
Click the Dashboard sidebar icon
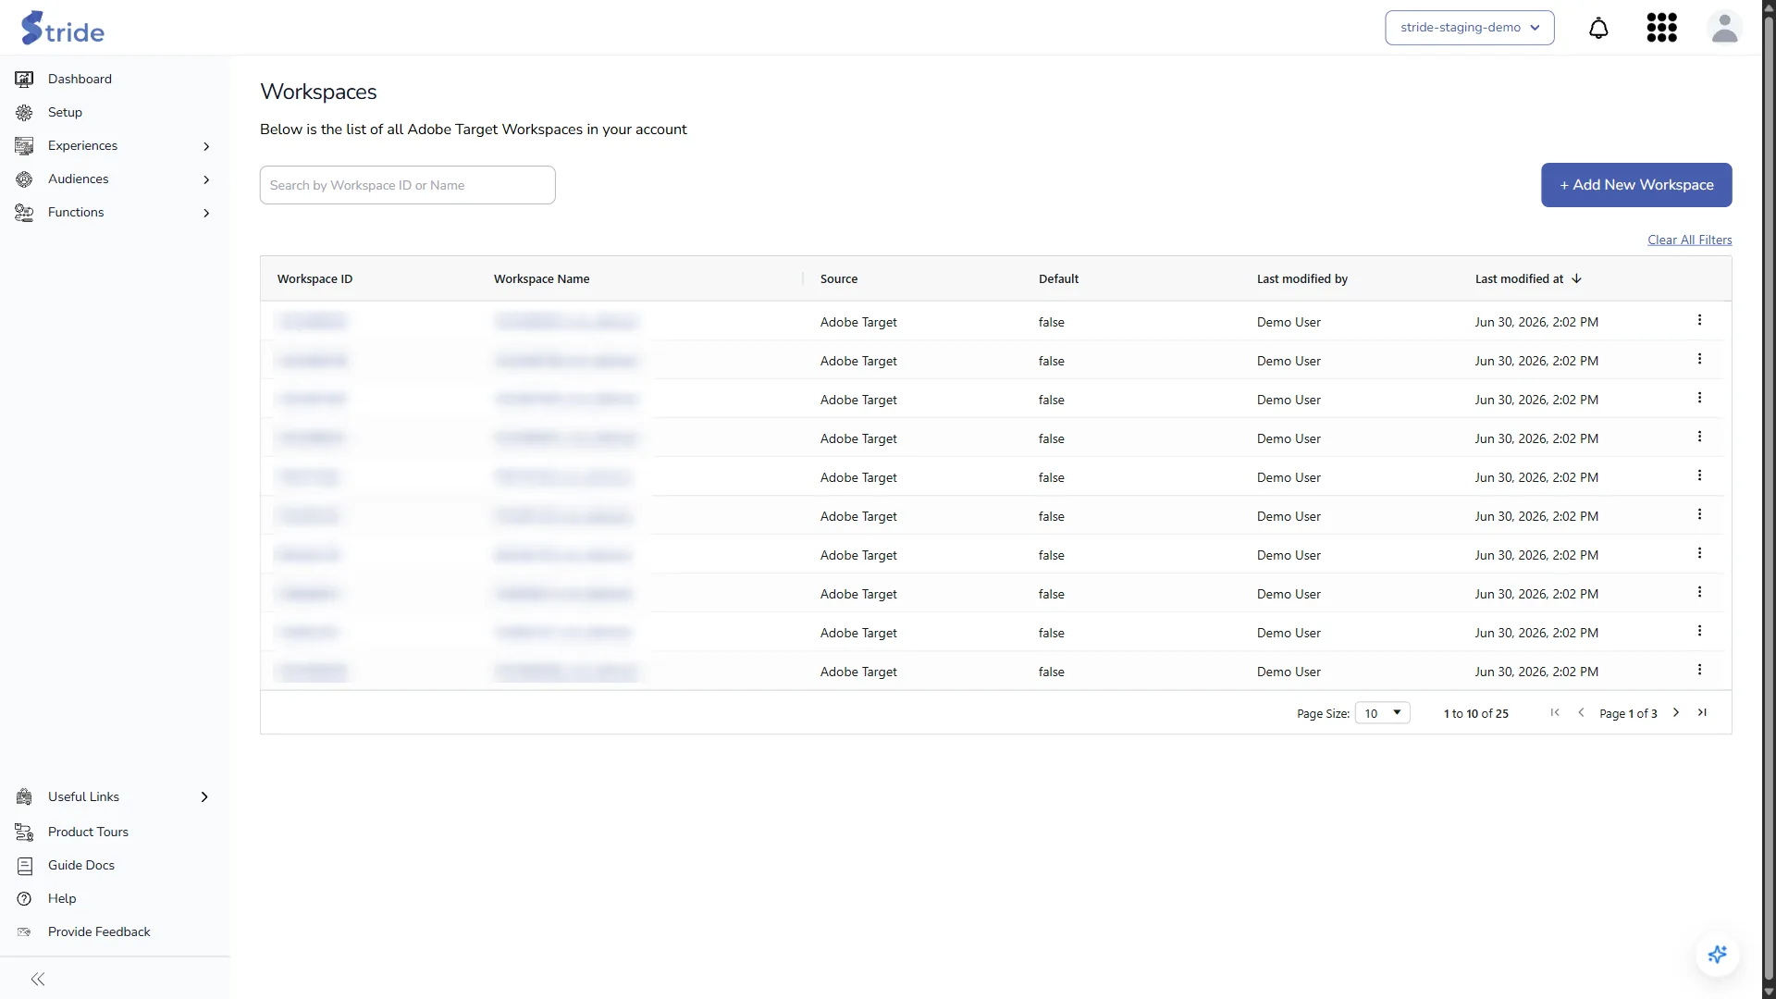coord(24,80)
